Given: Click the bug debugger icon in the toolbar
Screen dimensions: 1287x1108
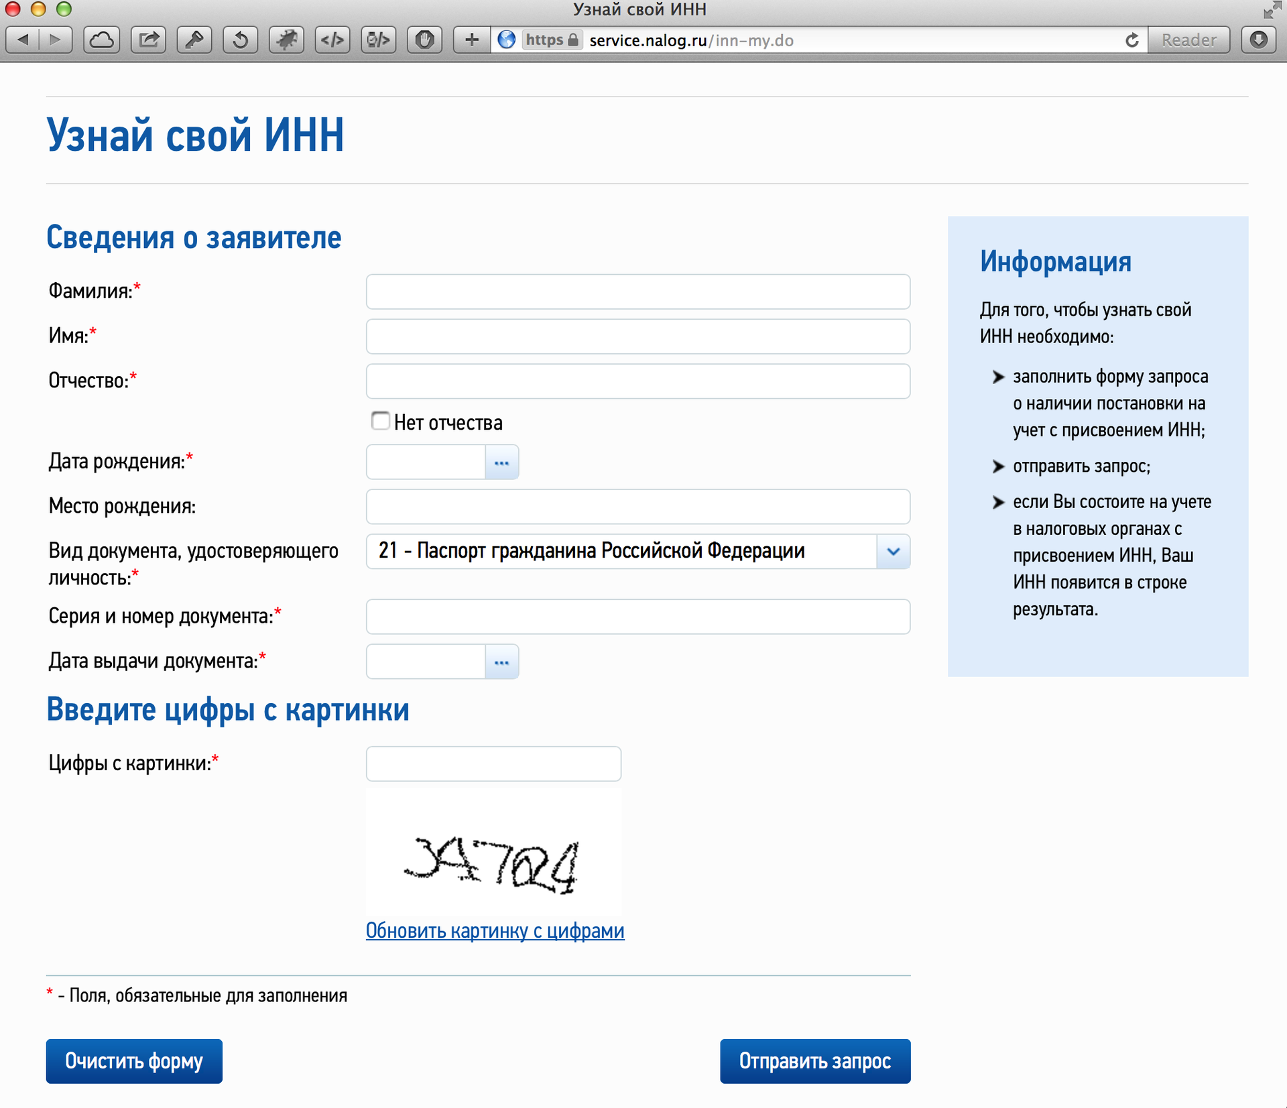Looking at the screenshot, I should click(286, 40).
